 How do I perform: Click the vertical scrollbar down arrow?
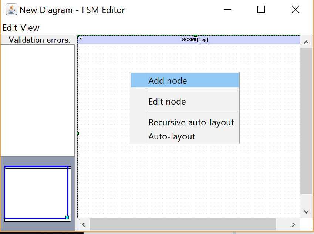[306, 212]
